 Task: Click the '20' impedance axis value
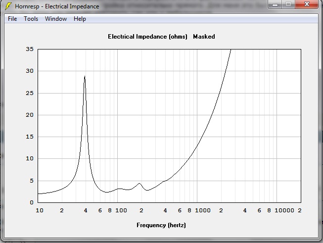point(30,115)
